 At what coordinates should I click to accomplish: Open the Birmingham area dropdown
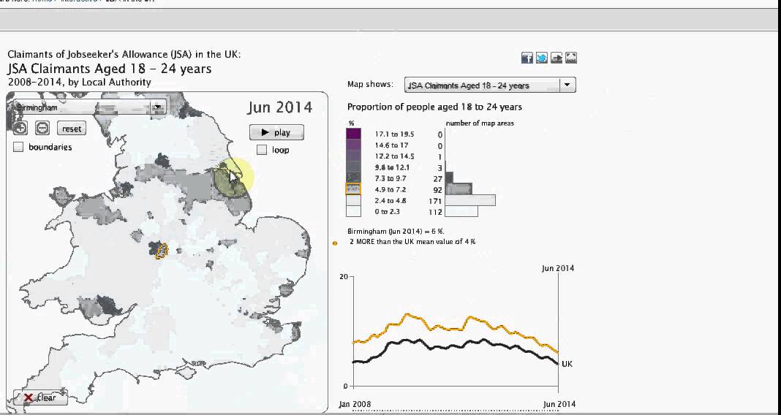click(159, 107)
